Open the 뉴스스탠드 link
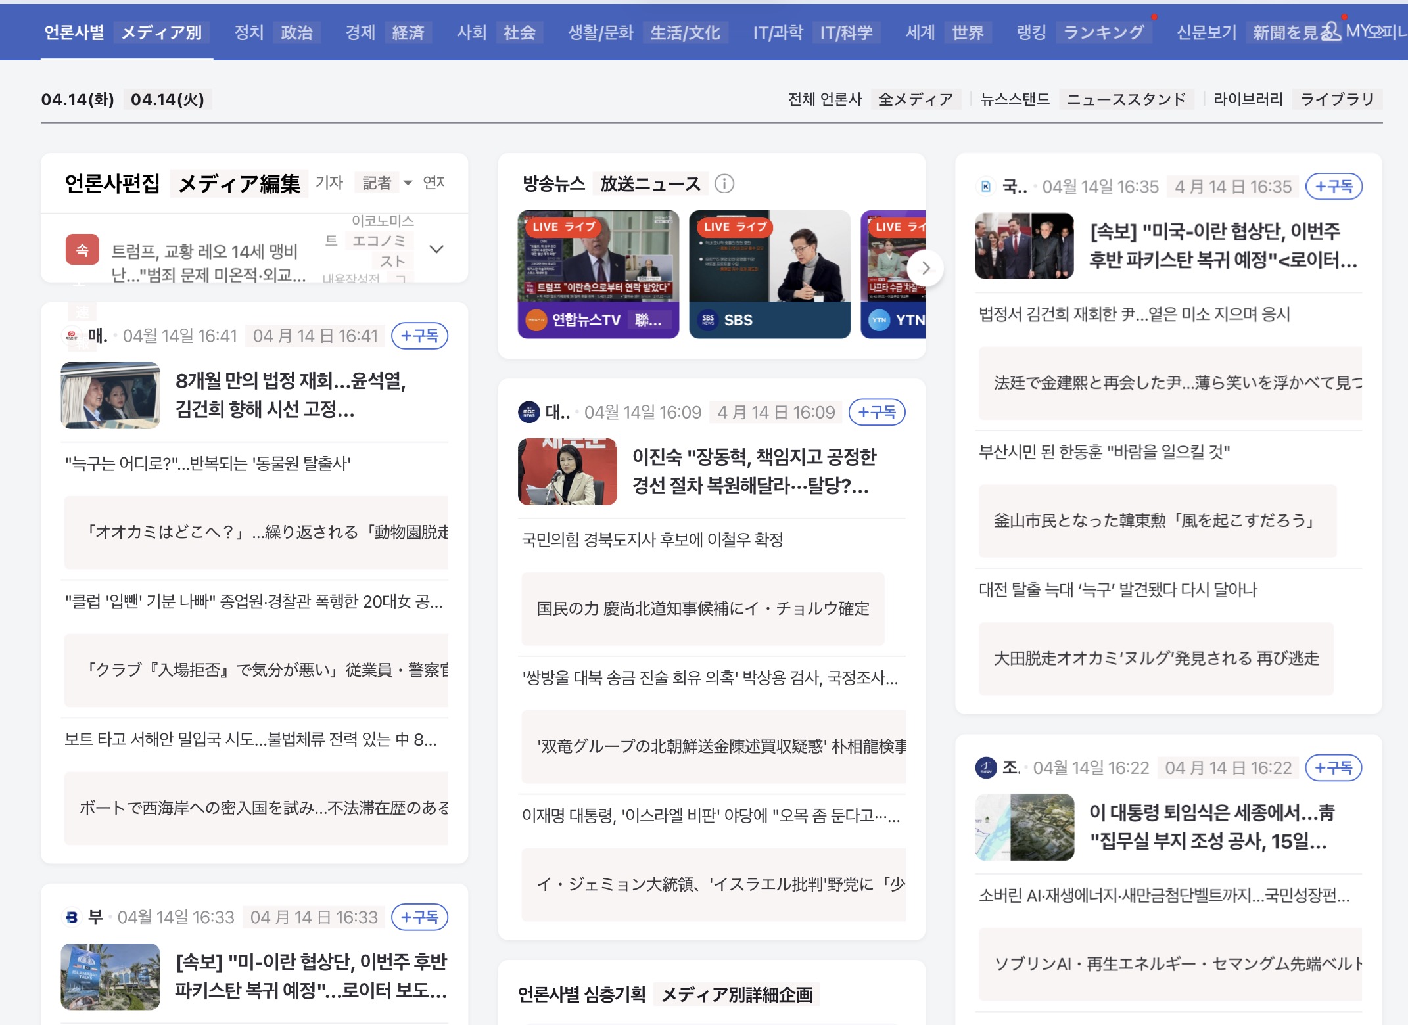This screenshot has width=1408, height=1025. pos(1014,99)
